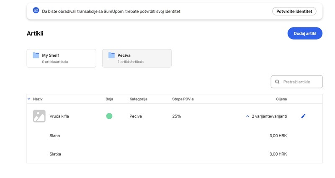Click the Kategorija column header

point(138,99)
